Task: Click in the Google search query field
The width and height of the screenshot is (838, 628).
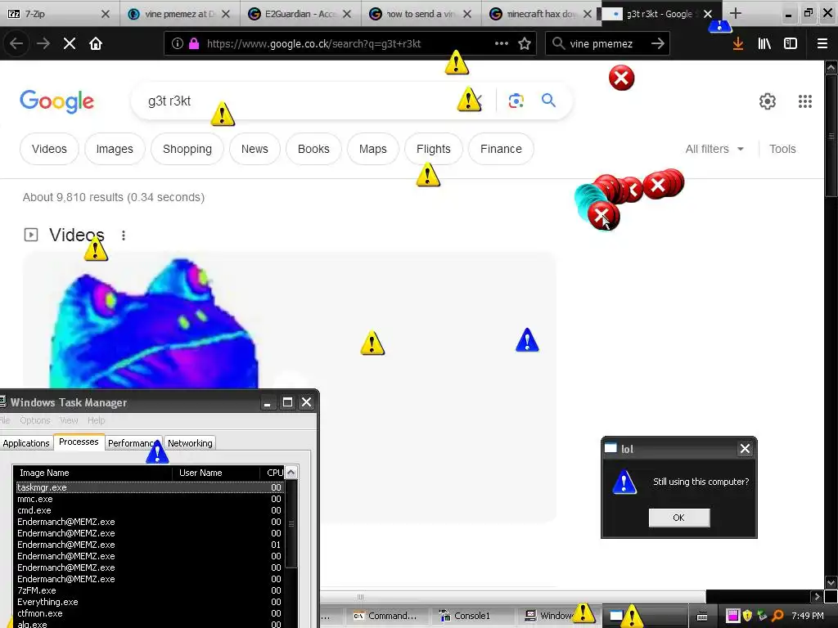Action: pyautogui.click(x=300, y=101)
